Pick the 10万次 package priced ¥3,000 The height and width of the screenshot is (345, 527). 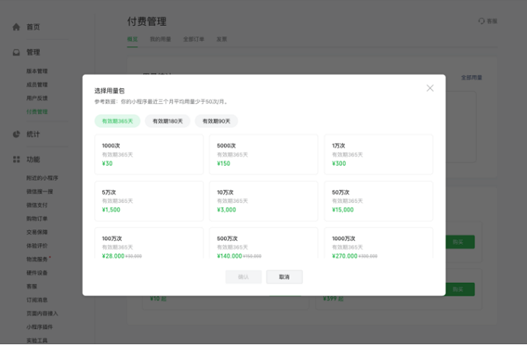[x=263, y=201]
